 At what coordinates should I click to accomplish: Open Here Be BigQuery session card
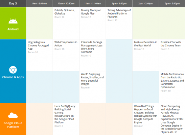click(x=66, y=119)
